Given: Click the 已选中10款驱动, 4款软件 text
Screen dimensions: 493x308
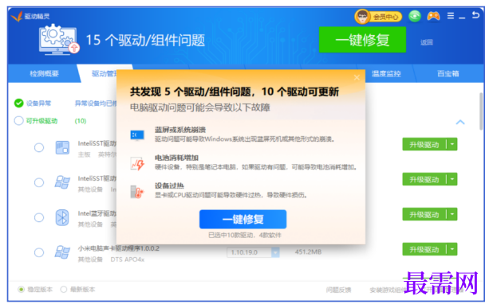Looking at the screenshot, I should pos(245,236).
